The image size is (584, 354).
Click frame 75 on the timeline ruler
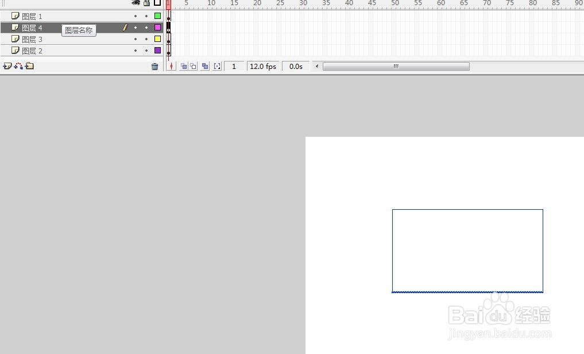click(x=510, y=3)
